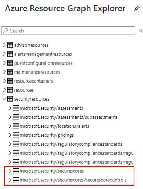143x189 pixels.
Task: Select the resourcecontainers table
Action: (34, 81)
